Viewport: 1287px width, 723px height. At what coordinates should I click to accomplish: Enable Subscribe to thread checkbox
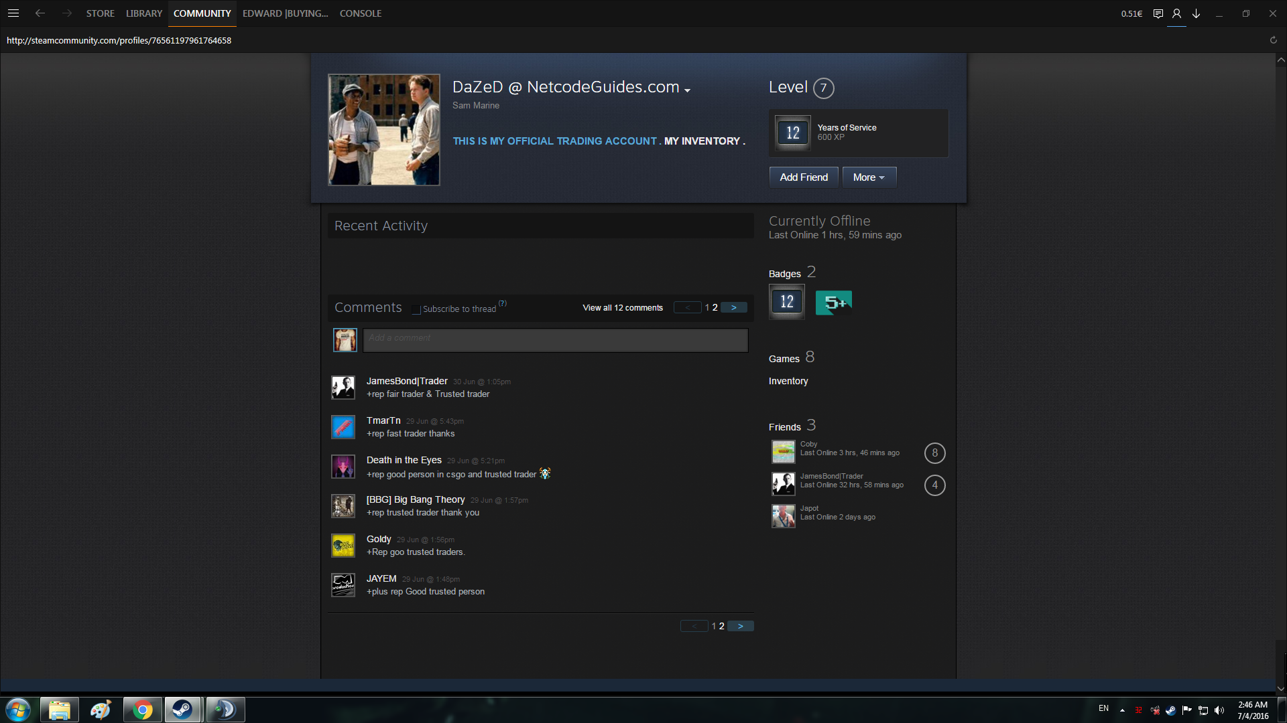point(416,309)
